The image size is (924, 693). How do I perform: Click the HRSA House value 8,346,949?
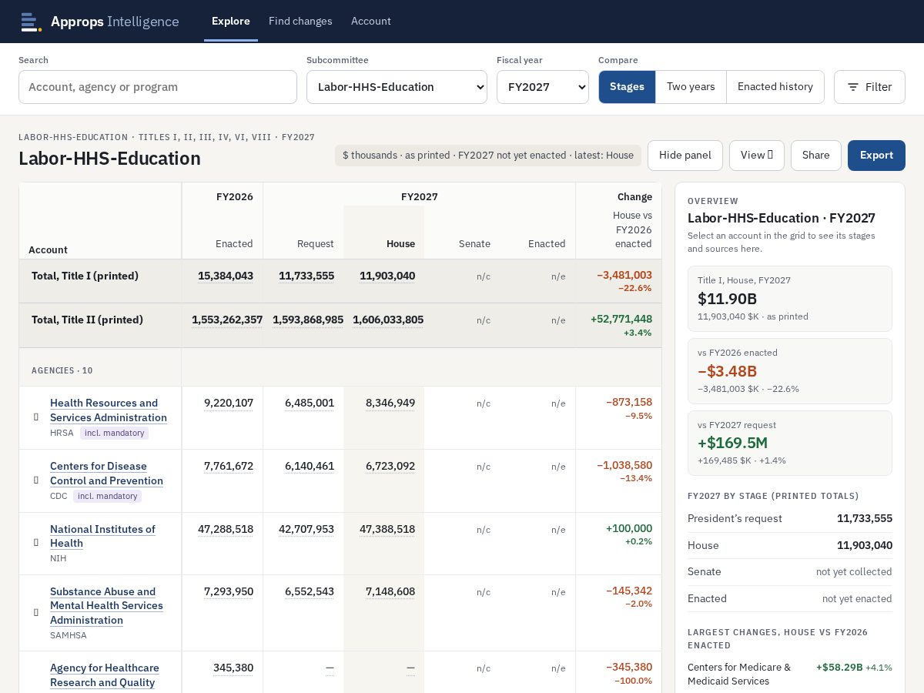coord(390,403)
